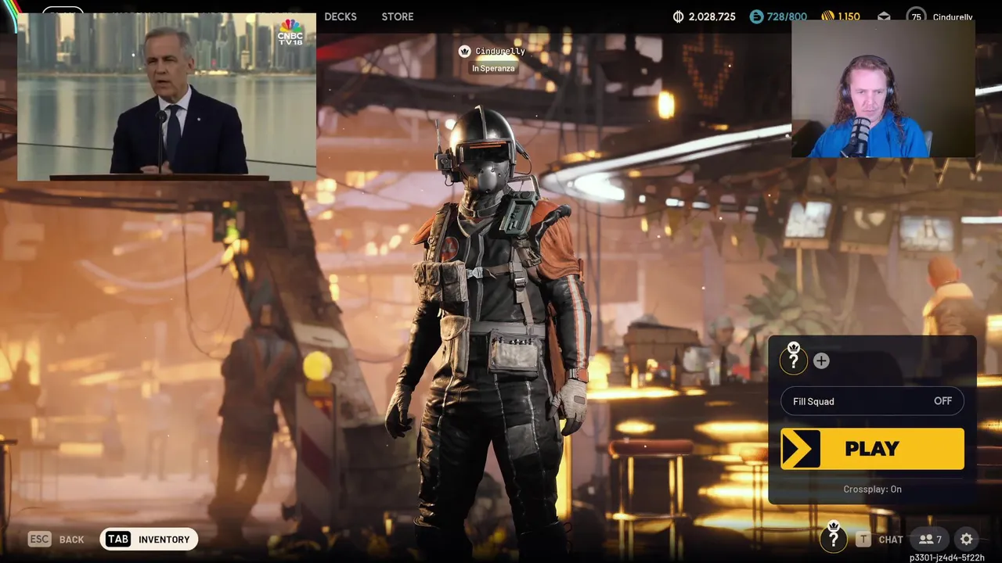The width and height of the screenshot is (1002, 563).
Task: Click the coin currency icon beside 2,028,725
Action: click(678, 16)
